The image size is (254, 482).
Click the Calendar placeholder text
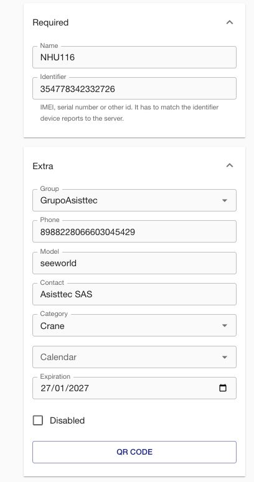click(58, 357)
